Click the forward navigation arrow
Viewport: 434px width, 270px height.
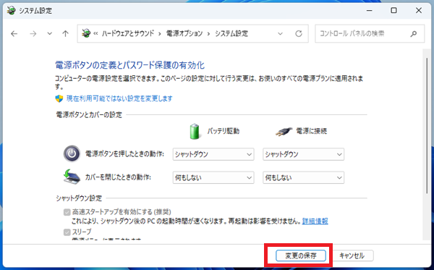pos(33,34)
